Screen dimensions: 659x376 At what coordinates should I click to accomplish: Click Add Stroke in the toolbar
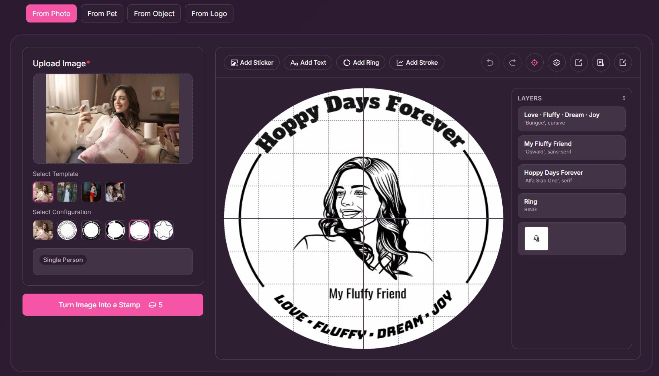pyautogui.click(x=417, y=63)
